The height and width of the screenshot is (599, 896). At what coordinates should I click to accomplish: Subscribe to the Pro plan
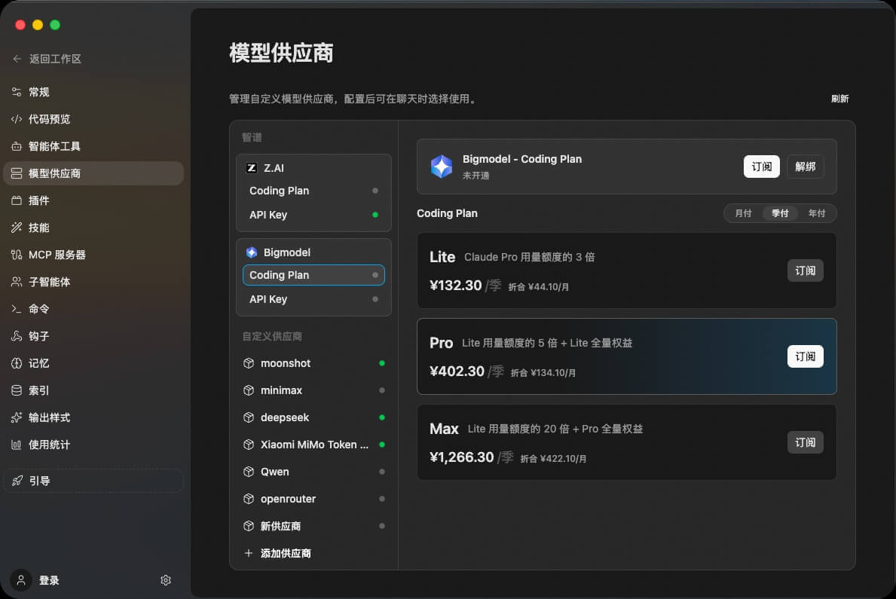(805, 356)
